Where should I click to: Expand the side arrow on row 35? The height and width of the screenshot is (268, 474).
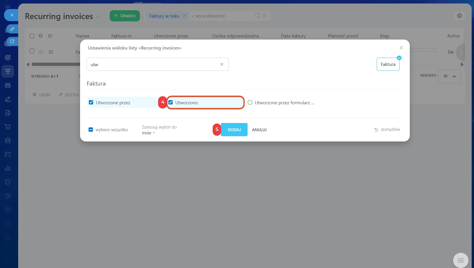(461, 52)
